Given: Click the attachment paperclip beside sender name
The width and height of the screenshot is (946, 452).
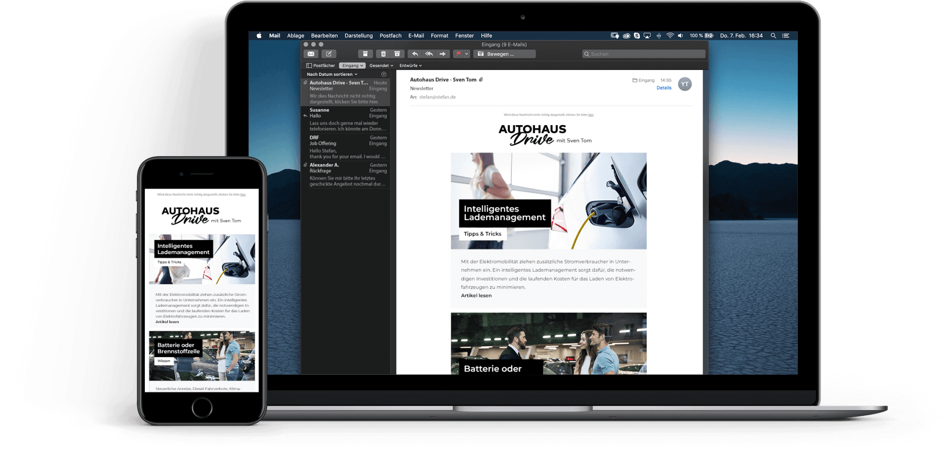Looking at the screenshot, I should (x=481, y=80).
